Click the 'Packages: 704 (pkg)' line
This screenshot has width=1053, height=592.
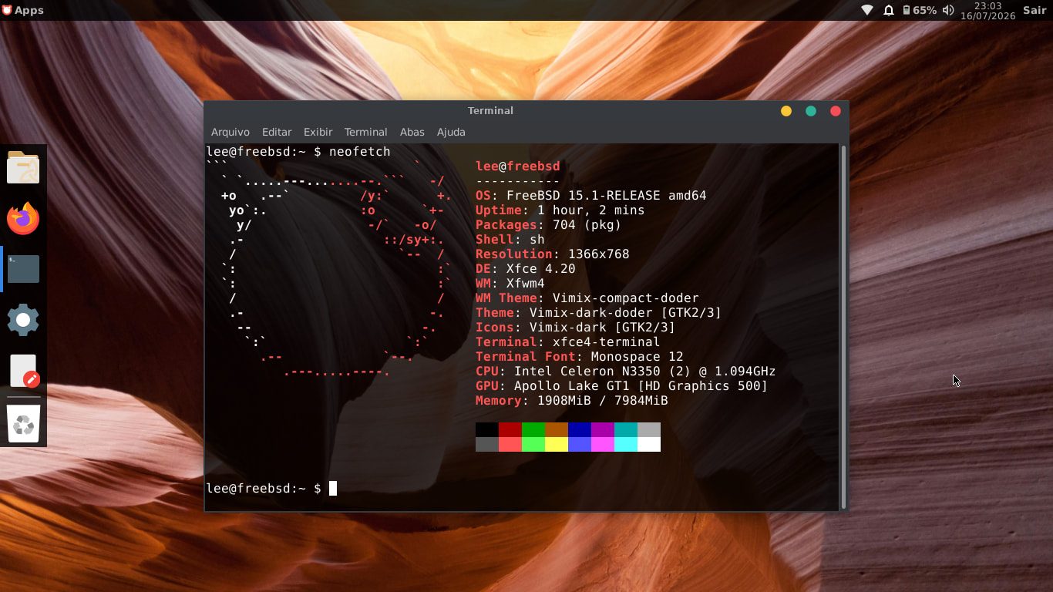coord(549,225)
